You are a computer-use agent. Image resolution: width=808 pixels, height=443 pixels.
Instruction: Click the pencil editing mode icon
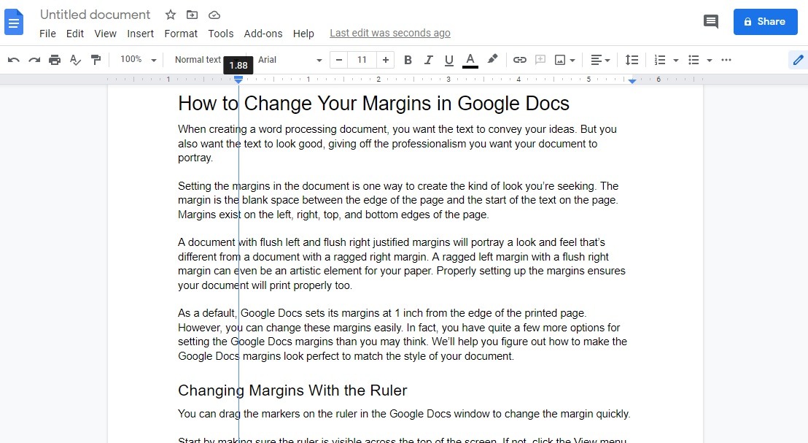pyautogui.click(x=798, y=60)
